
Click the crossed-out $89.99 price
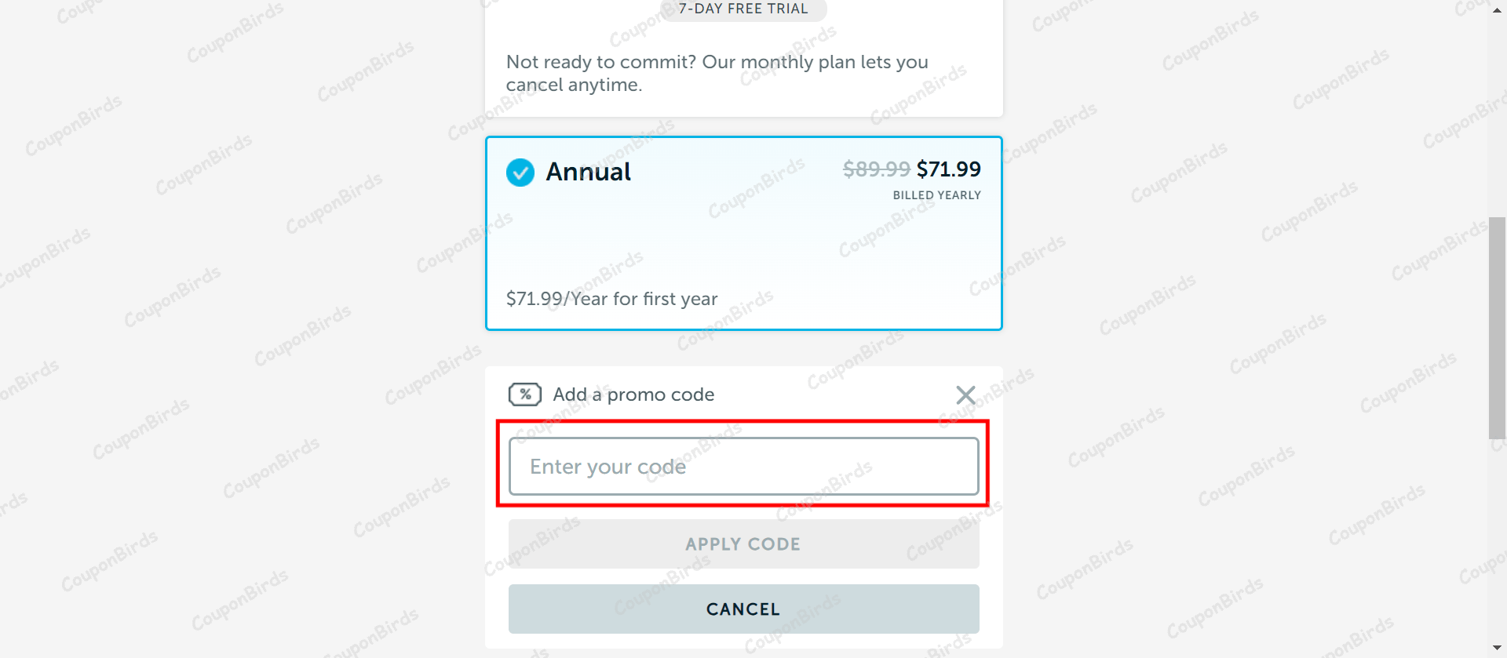876,169
